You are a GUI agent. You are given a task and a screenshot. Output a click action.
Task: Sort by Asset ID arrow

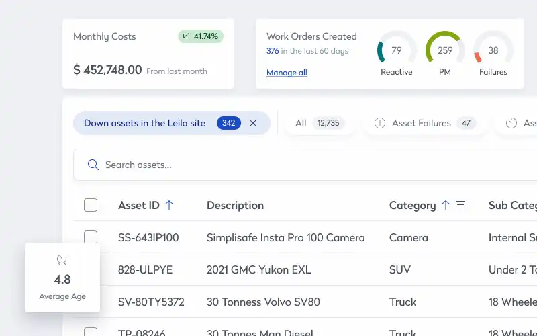coord(169,205)
